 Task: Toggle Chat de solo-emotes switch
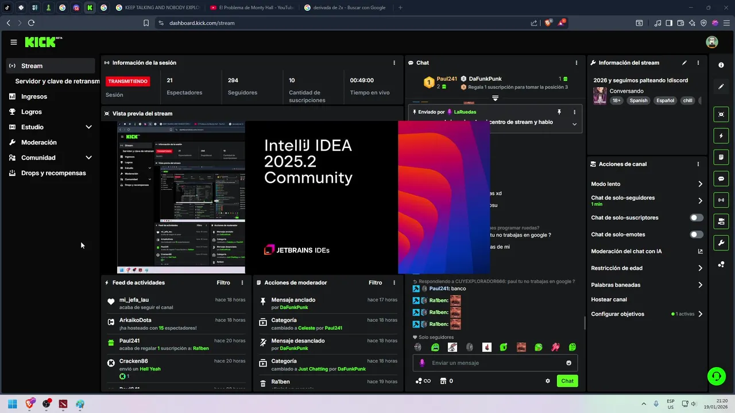click(697, 235)
